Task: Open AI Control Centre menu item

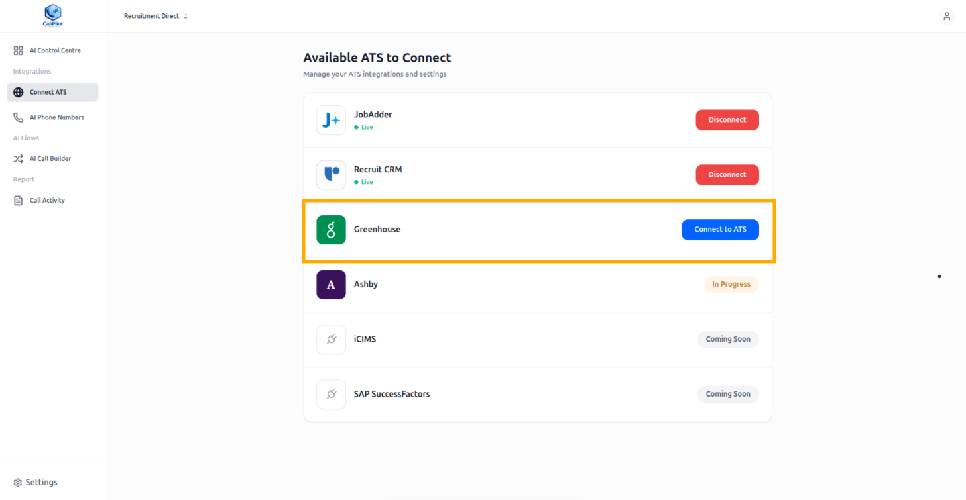Action: 52,50
